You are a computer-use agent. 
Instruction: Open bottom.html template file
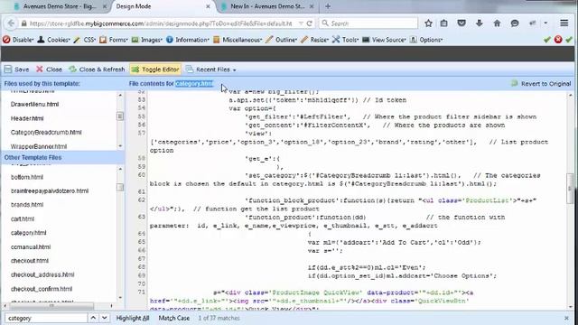[27, 177]
